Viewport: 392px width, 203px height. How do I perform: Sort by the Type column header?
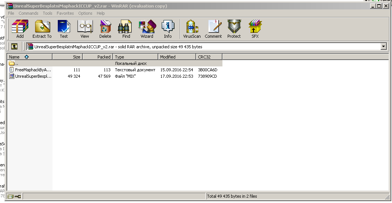point(136,57)
